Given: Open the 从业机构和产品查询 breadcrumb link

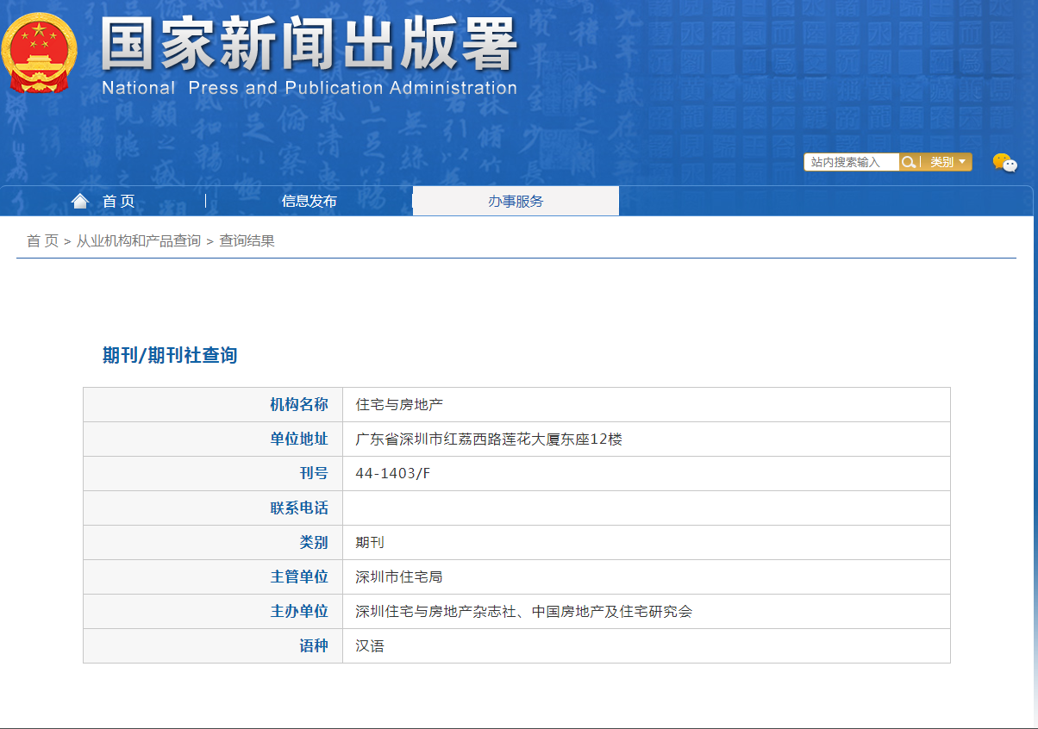Looking at the screenshot, I should pyautogui.click(x=138, y=241).
